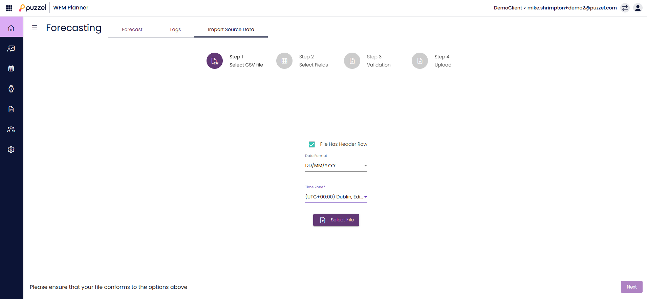
Task: Open the apps grid launcher
Action: 9,8
